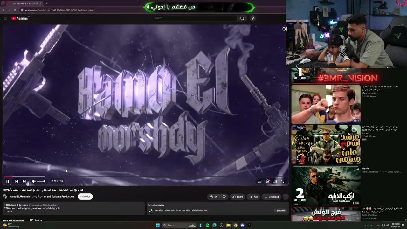Open the player settings gear
Screen dimensions: 407x229
click(267, 181)
